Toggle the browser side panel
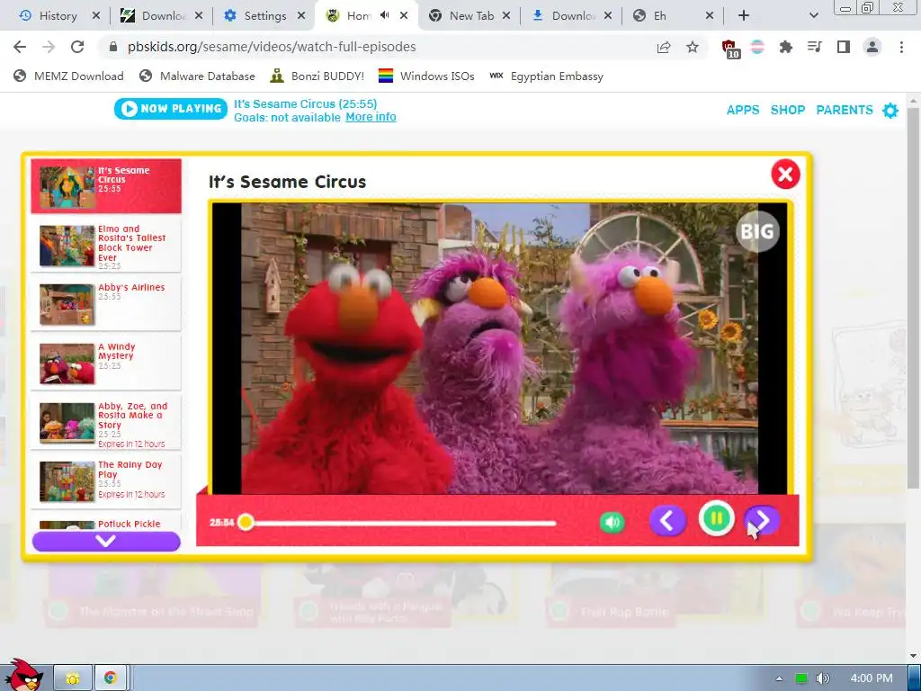This screenshot has height=691, width=921. coord(844,47)
